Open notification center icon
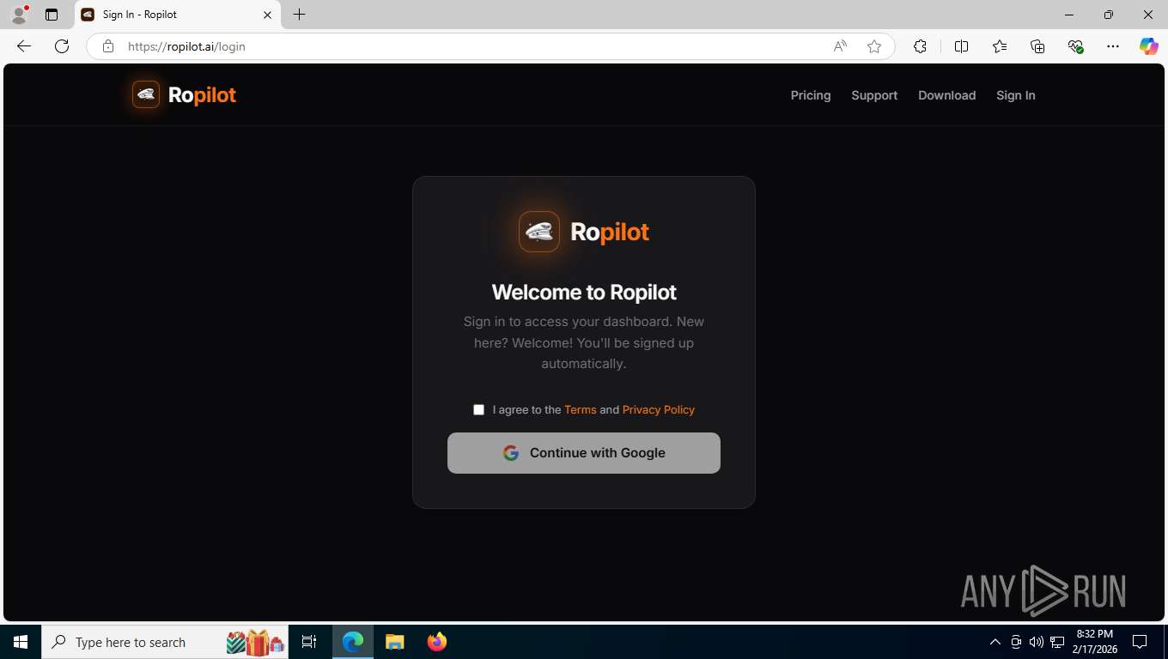This screenshot has height=659, width=1168. [x=1140, y=642]
